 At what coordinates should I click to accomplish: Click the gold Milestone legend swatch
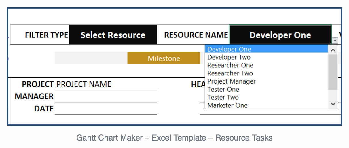coord(164,58)
